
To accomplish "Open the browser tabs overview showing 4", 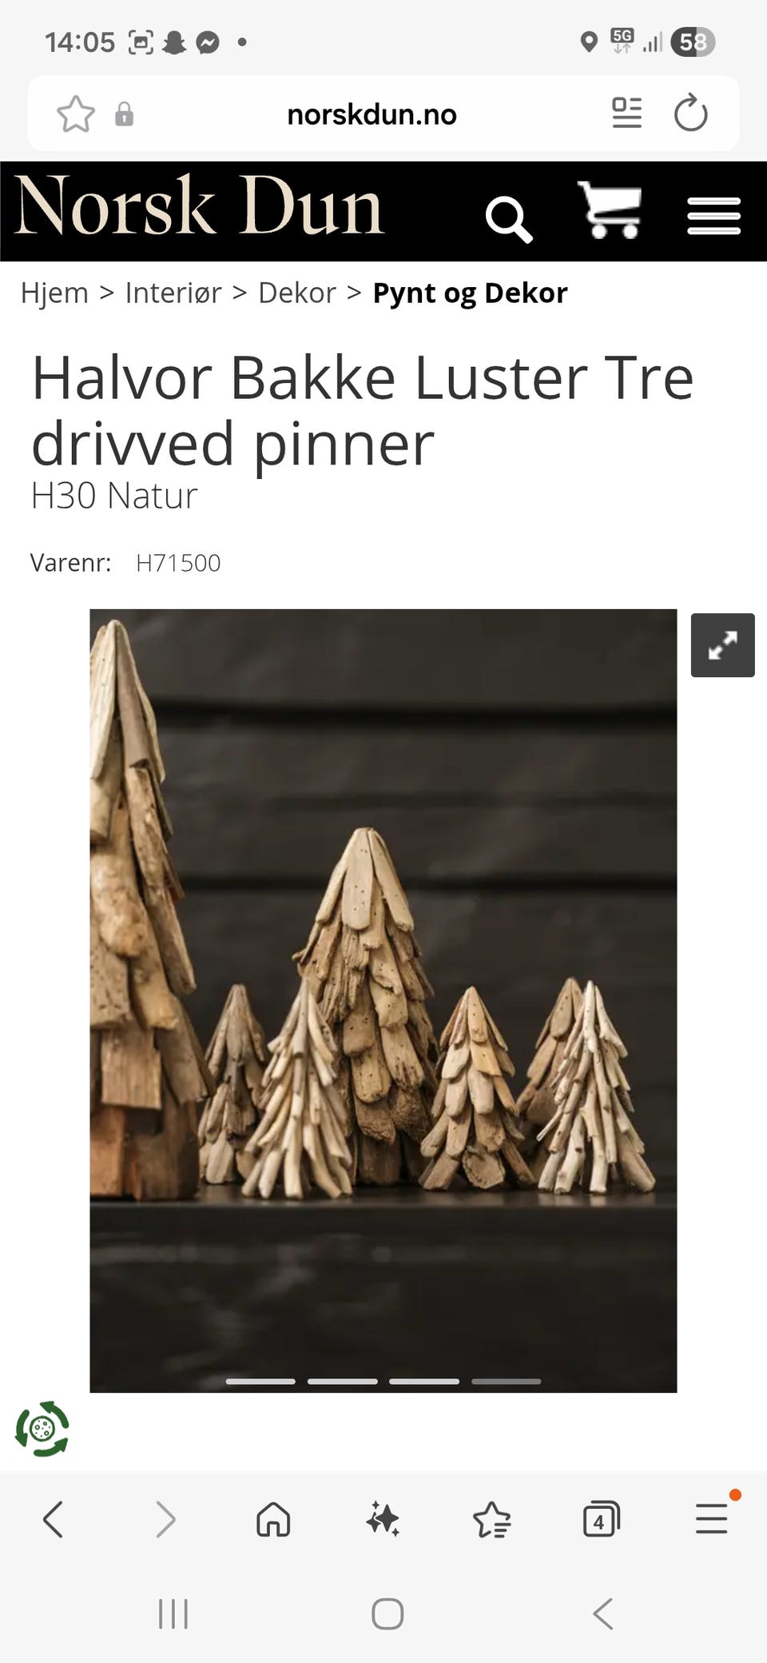I will (x=601, y=1519).
